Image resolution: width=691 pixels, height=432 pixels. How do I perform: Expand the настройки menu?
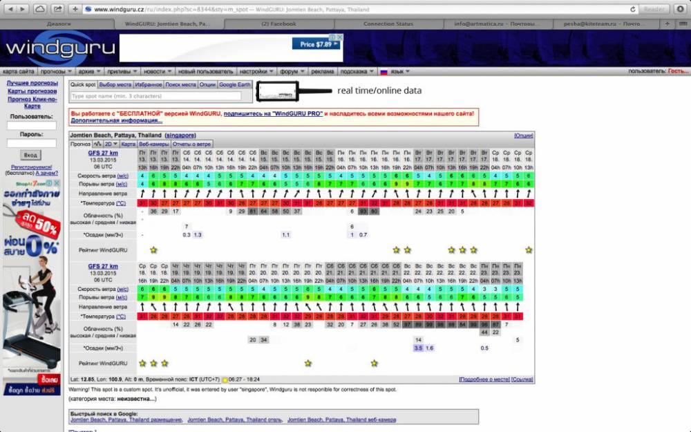point(256,71)
